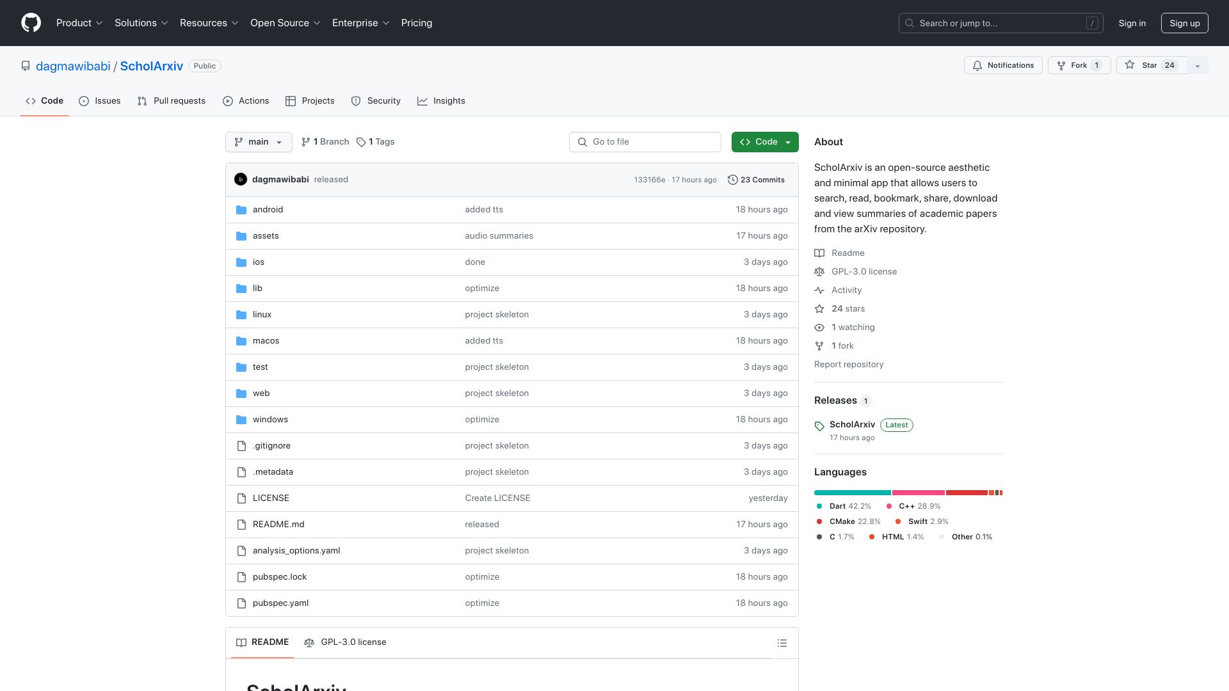This screenshot has width=1229, height=691.
Task: Expand the Open Source menu
Action: (285, 23)
